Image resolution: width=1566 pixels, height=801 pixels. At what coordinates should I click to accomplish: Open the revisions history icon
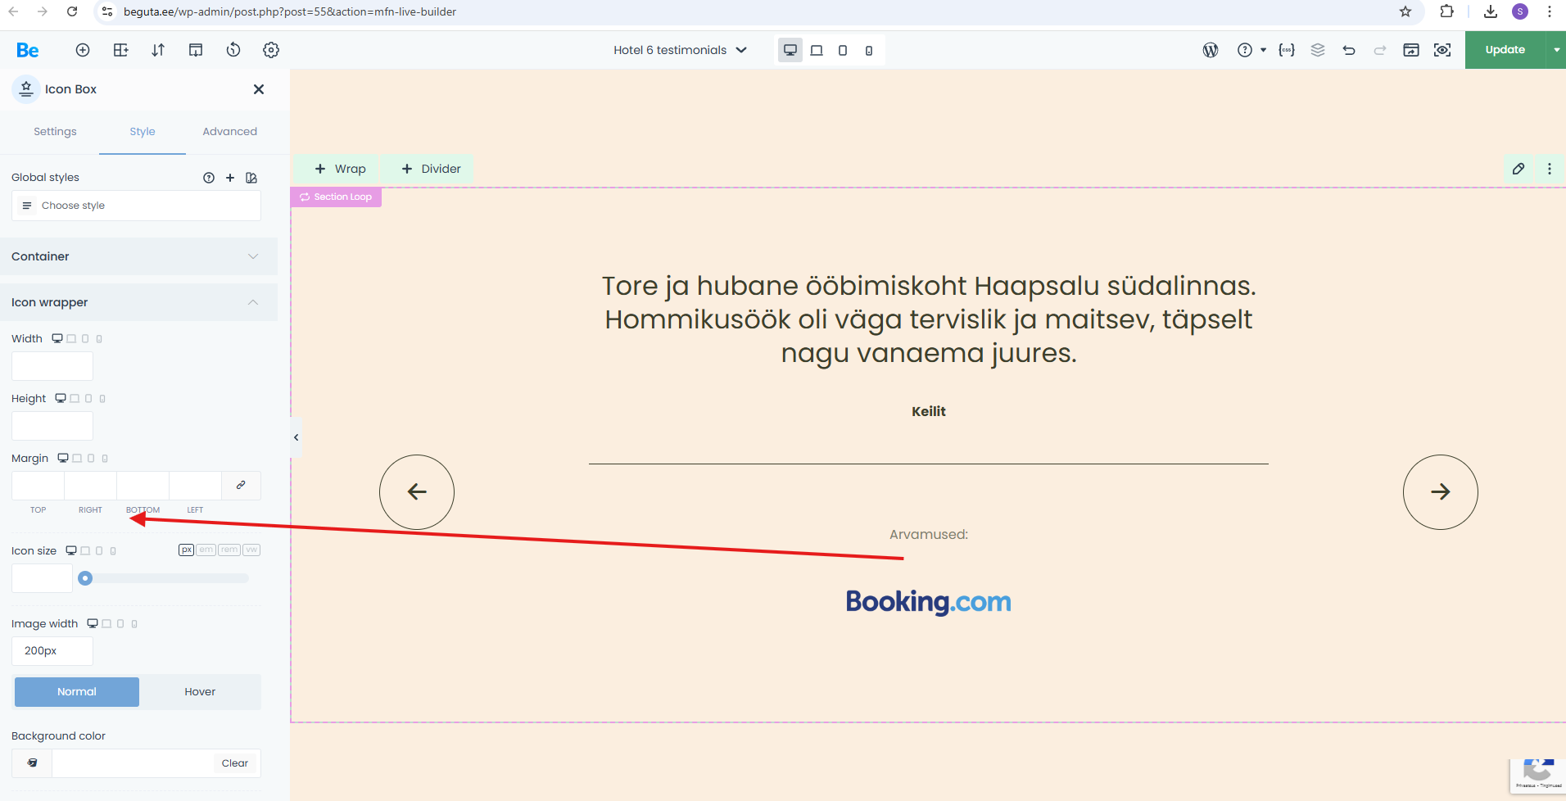(x=233, y=50)
